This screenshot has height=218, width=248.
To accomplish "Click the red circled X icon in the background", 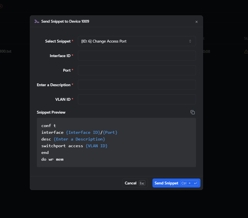I will (1, 6).
